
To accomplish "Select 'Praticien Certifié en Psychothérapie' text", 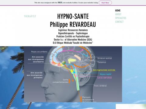I will pyautogui.click(x=73, y=36).
